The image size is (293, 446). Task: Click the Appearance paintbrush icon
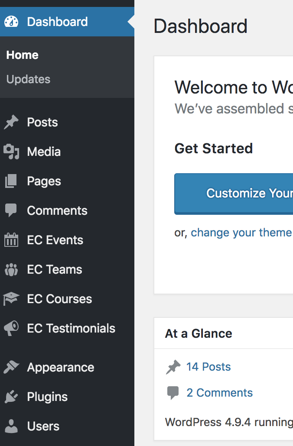(11, 367)
